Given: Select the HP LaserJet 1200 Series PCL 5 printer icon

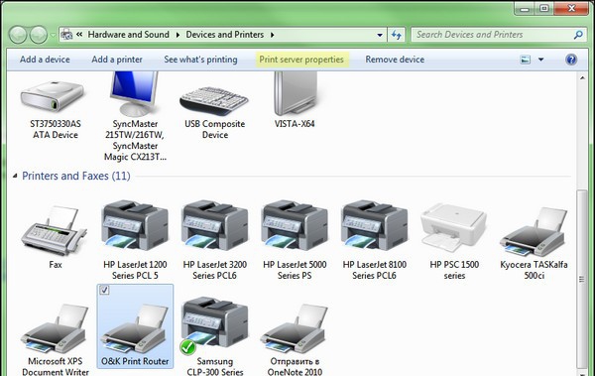Looking at the screenshot, I should (x=135, y=225).
